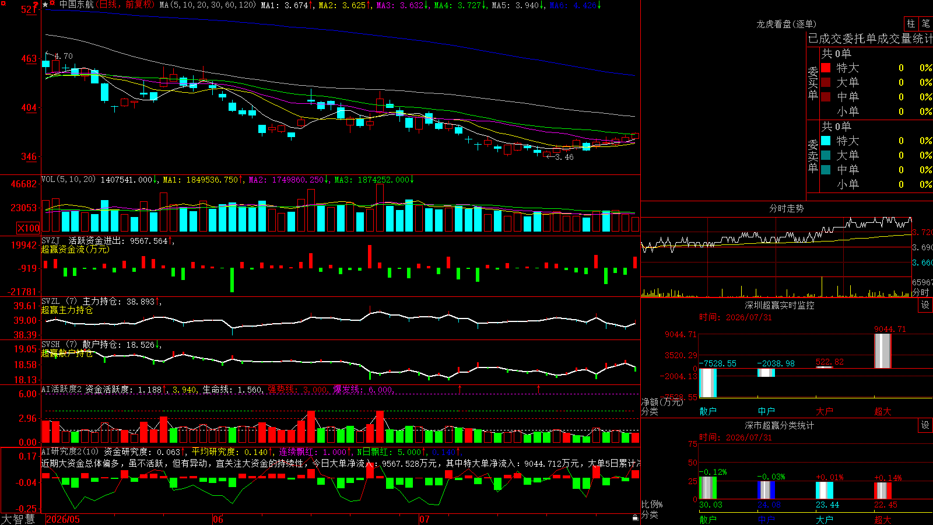This screenshot has height=525, width=933.
Task: Click the AI活跃度2 indicator label
Action: coord(61,389)
